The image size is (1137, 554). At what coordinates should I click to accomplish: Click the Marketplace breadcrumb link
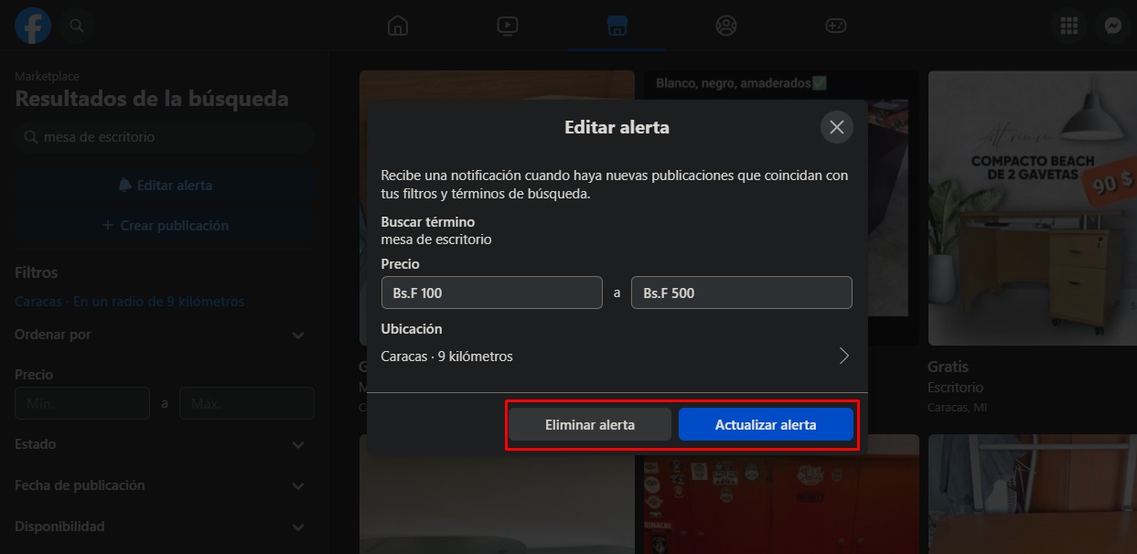(47, 77)
